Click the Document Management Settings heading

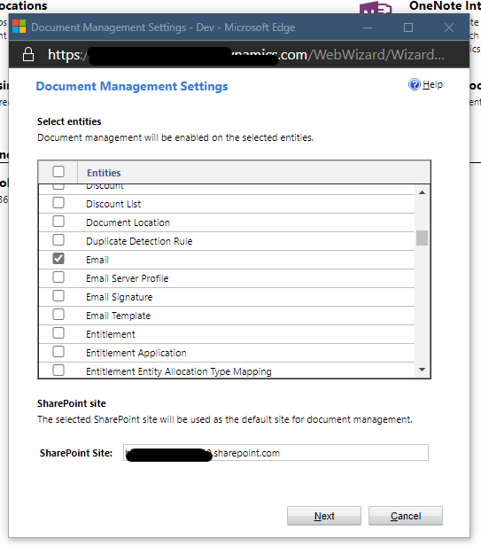(x=132, y=86)
